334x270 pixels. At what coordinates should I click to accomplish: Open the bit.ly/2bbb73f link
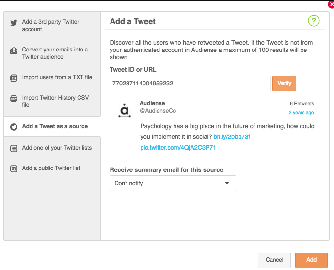232,137
